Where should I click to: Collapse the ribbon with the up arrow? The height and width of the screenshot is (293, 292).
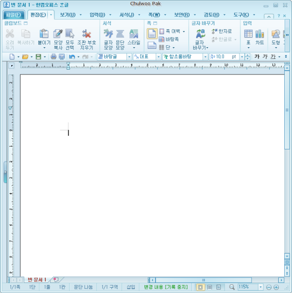pos(269,16)
